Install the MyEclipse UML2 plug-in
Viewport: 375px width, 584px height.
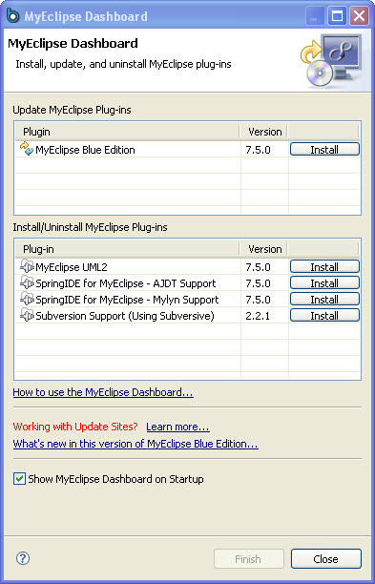[x=324, y=266]
